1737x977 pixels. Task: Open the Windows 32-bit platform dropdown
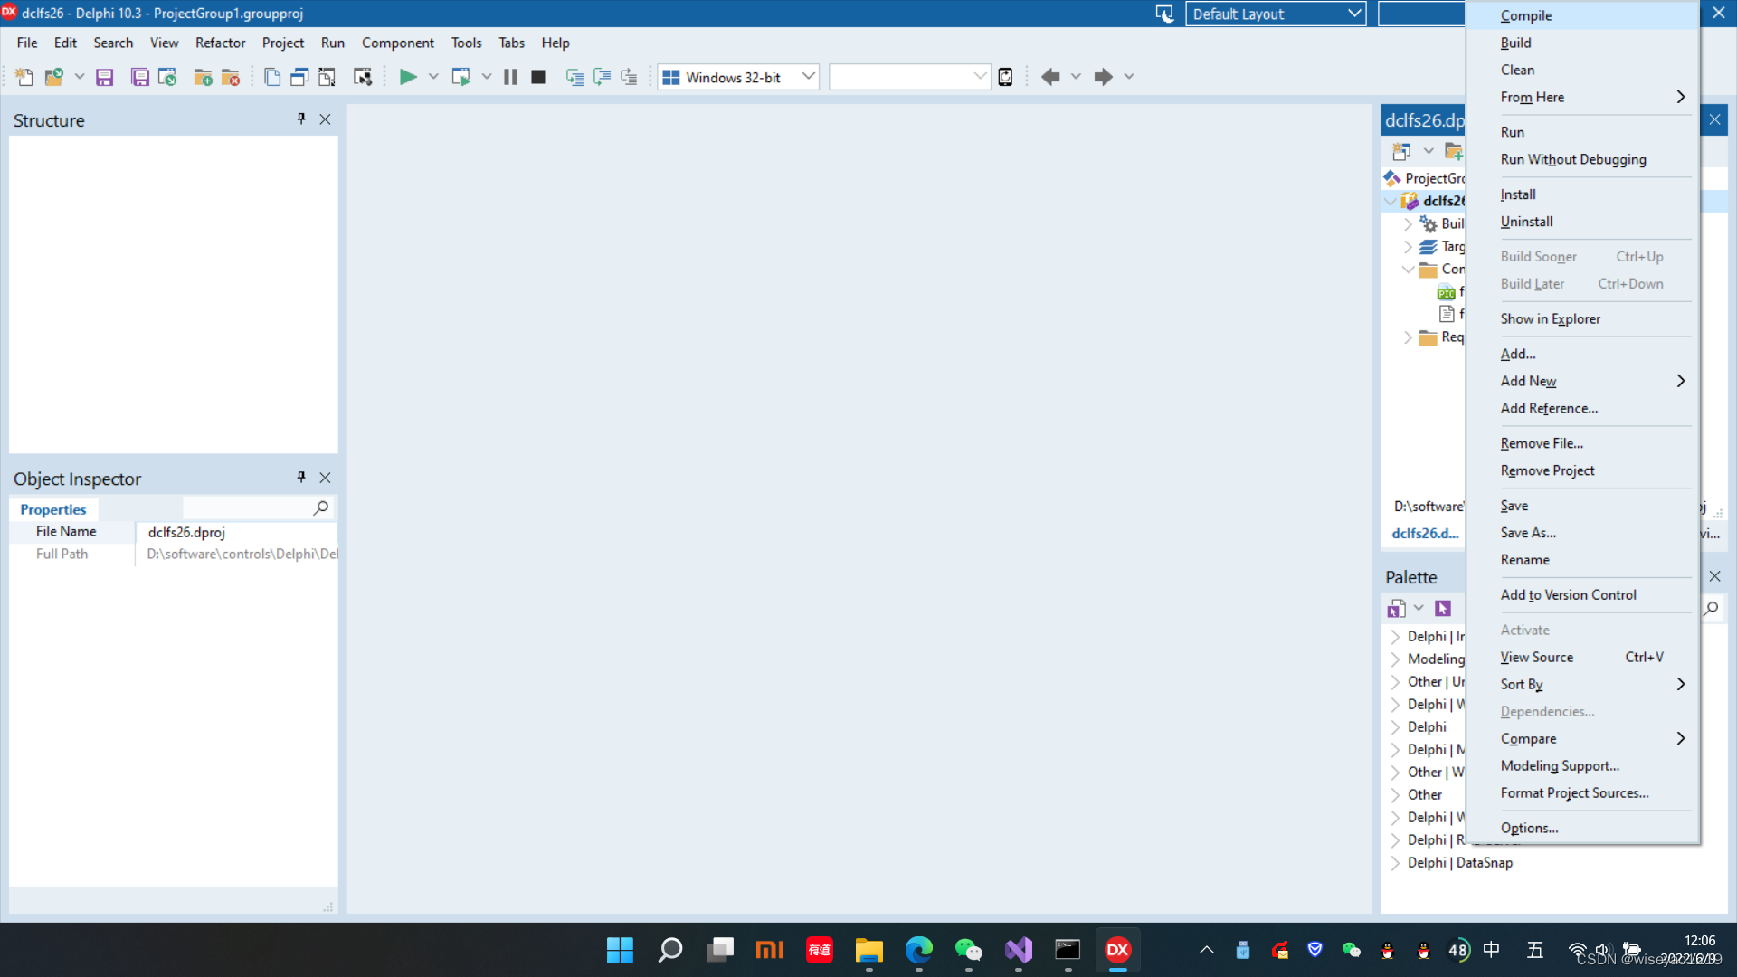pyautogui.click(x=738, y=77)
